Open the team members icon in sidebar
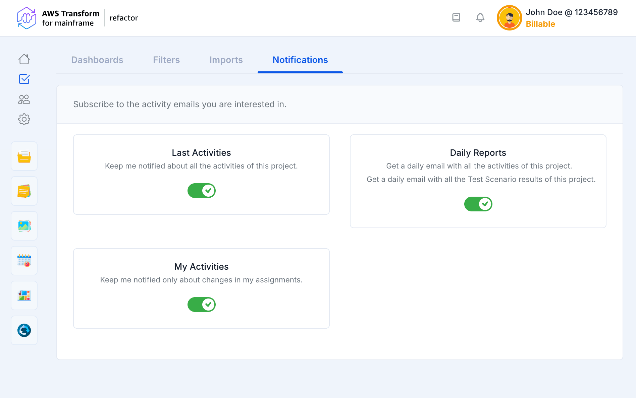This screenshot has width=636, height=398. point(24,99)
